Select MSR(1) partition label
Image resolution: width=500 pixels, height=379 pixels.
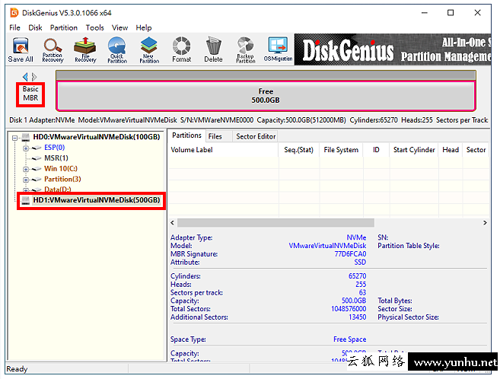[x=56, y=158]
